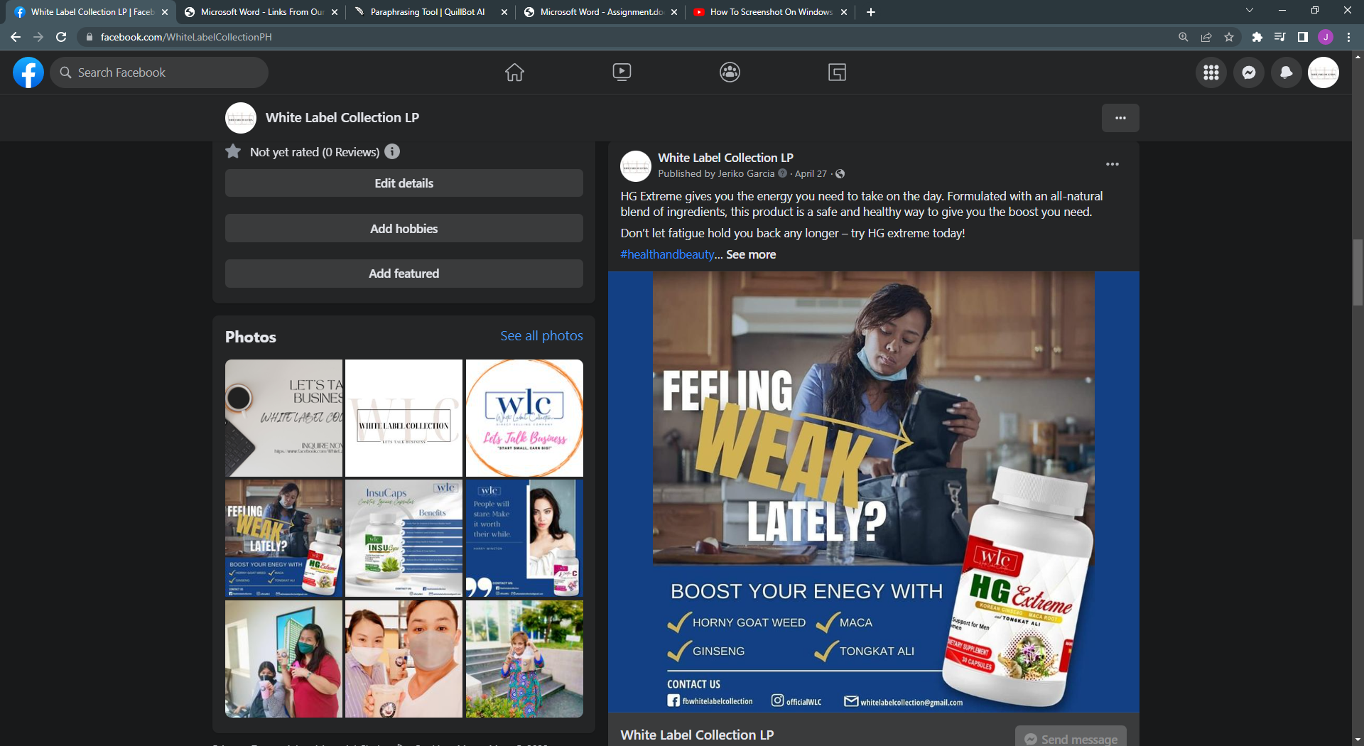The height and width of the screenshot is (746, 1364).
Task: Switch to Microsoft Word Links From Our tab
Action: pos(261,12)
